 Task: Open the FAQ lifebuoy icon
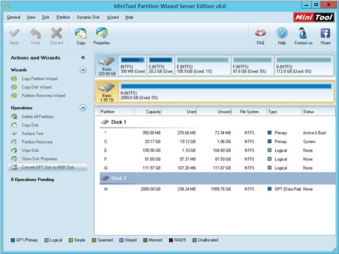click(261, 33)
